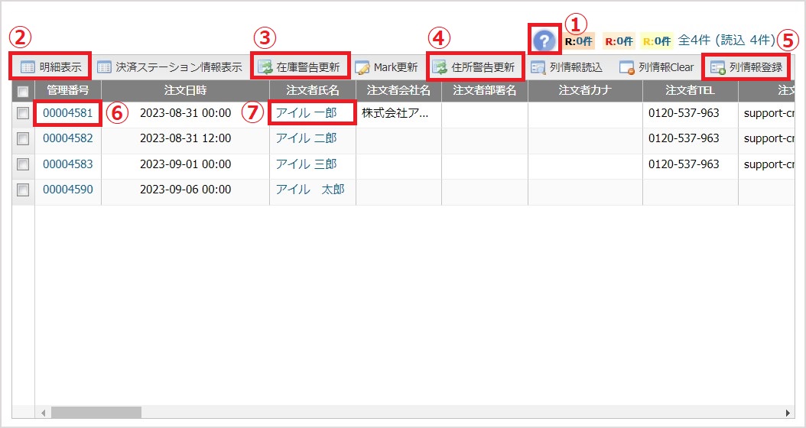Click 決済ステーション情報表示 button
The width and height of the screenshot is (806, 428).
click(x=170, y=67)
